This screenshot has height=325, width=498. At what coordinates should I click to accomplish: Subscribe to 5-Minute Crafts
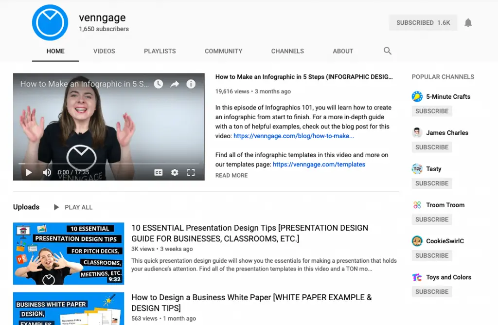click(x=432, y=111)
